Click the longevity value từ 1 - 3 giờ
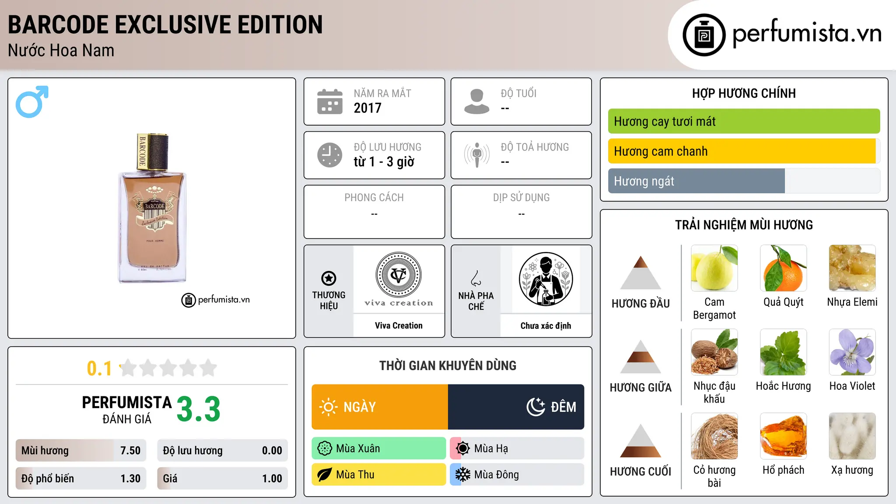Screen dimensions: 896x504 point(384,162)
